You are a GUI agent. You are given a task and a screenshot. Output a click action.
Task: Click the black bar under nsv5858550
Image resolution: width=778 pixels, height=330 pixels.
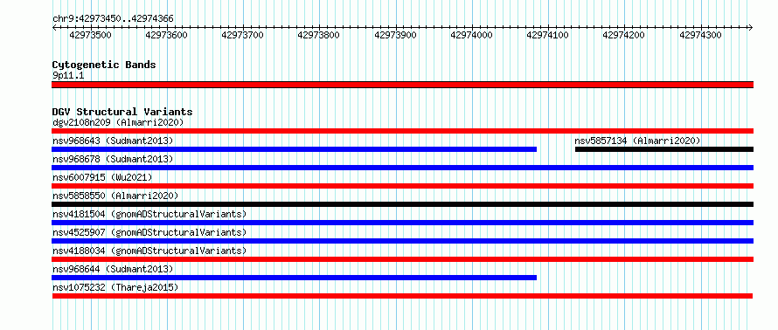403,204
